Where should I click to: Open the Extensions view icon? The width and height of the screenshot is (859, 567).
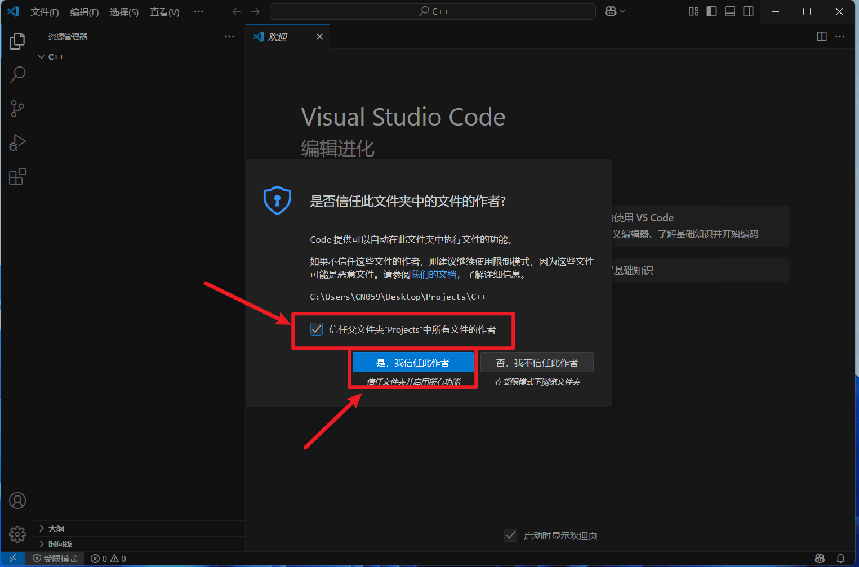(x=17, y=177)
